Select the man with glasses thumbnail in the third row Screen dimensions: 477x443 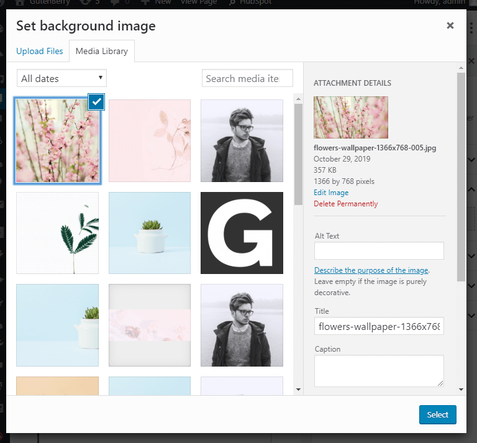coord(242,325)
